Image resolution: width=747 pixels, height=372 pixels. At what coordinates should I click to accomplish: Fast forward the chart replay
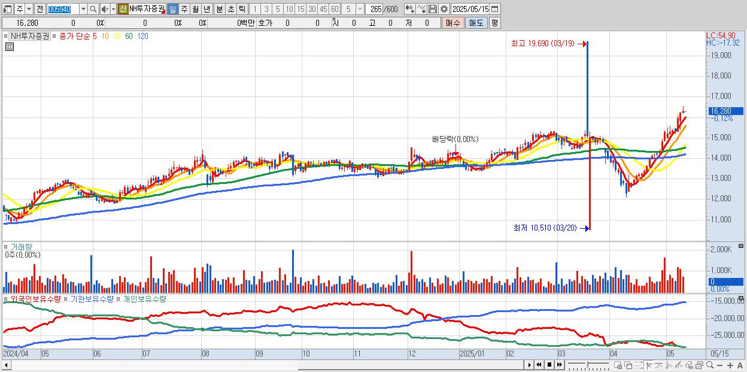click(559, 365)
